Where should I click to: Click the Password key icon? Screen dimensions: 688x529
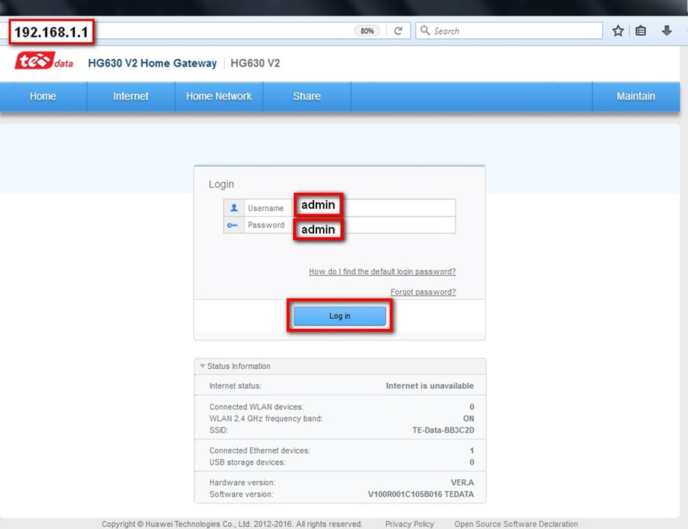tap(233, 225)
